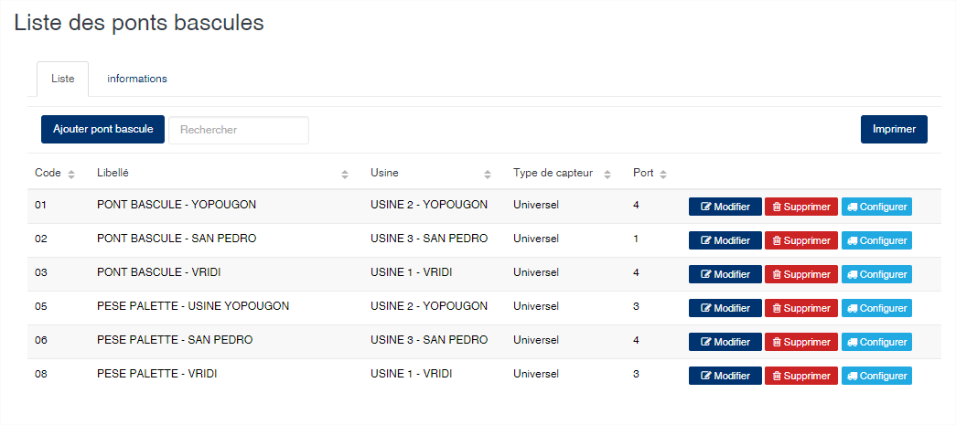
Task: Switch to the informations tab
Action: click(137, 80)
